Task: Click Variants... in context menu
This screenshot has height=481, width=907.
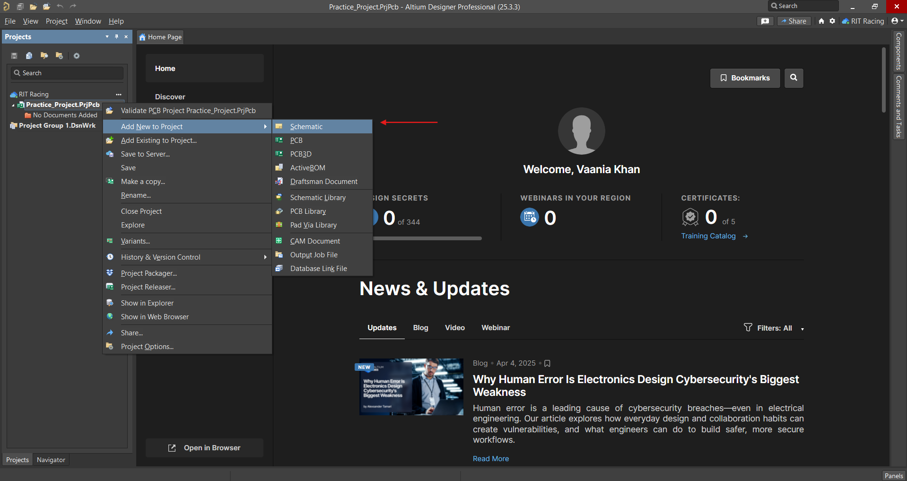Action: [187, 241]
